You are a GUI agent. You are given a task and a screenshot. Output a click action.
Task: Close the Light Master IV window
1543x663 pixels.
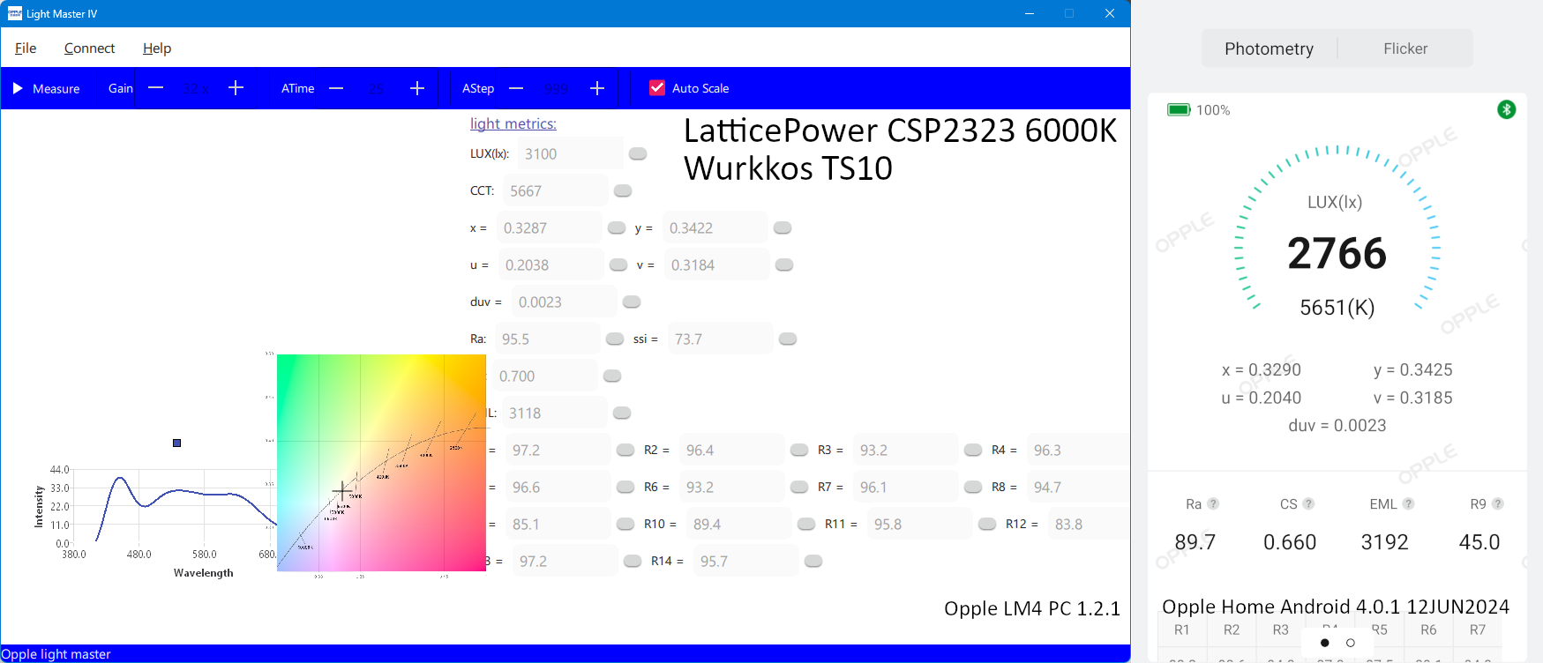coord(1110,13)
